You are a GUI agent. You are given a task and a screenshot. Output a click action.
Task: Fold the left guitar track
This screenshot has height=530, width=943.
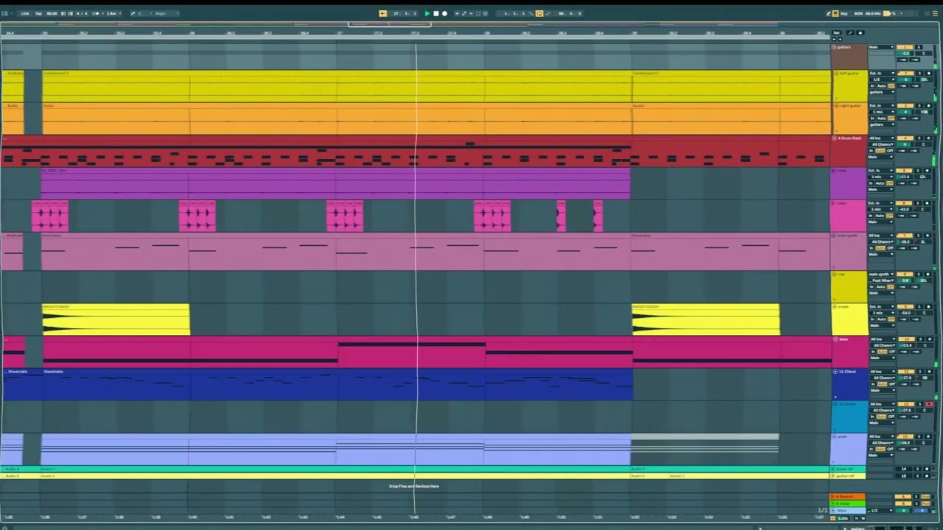[836, 73]
